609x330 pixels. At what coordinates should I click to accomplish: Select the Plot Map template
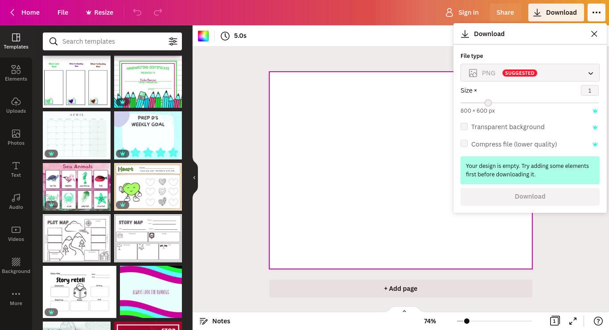[77, 238]
